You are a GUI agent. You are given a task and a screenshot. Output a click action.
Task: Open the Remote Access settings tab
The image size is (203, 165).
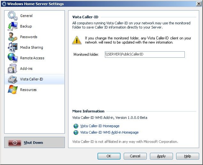[x=32, y=58]
